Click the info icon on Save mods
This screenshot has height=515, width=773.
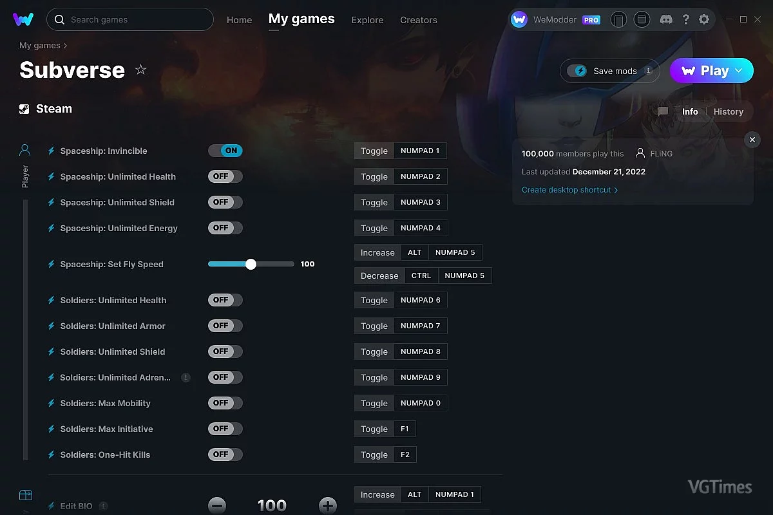(x=648, y=71)
